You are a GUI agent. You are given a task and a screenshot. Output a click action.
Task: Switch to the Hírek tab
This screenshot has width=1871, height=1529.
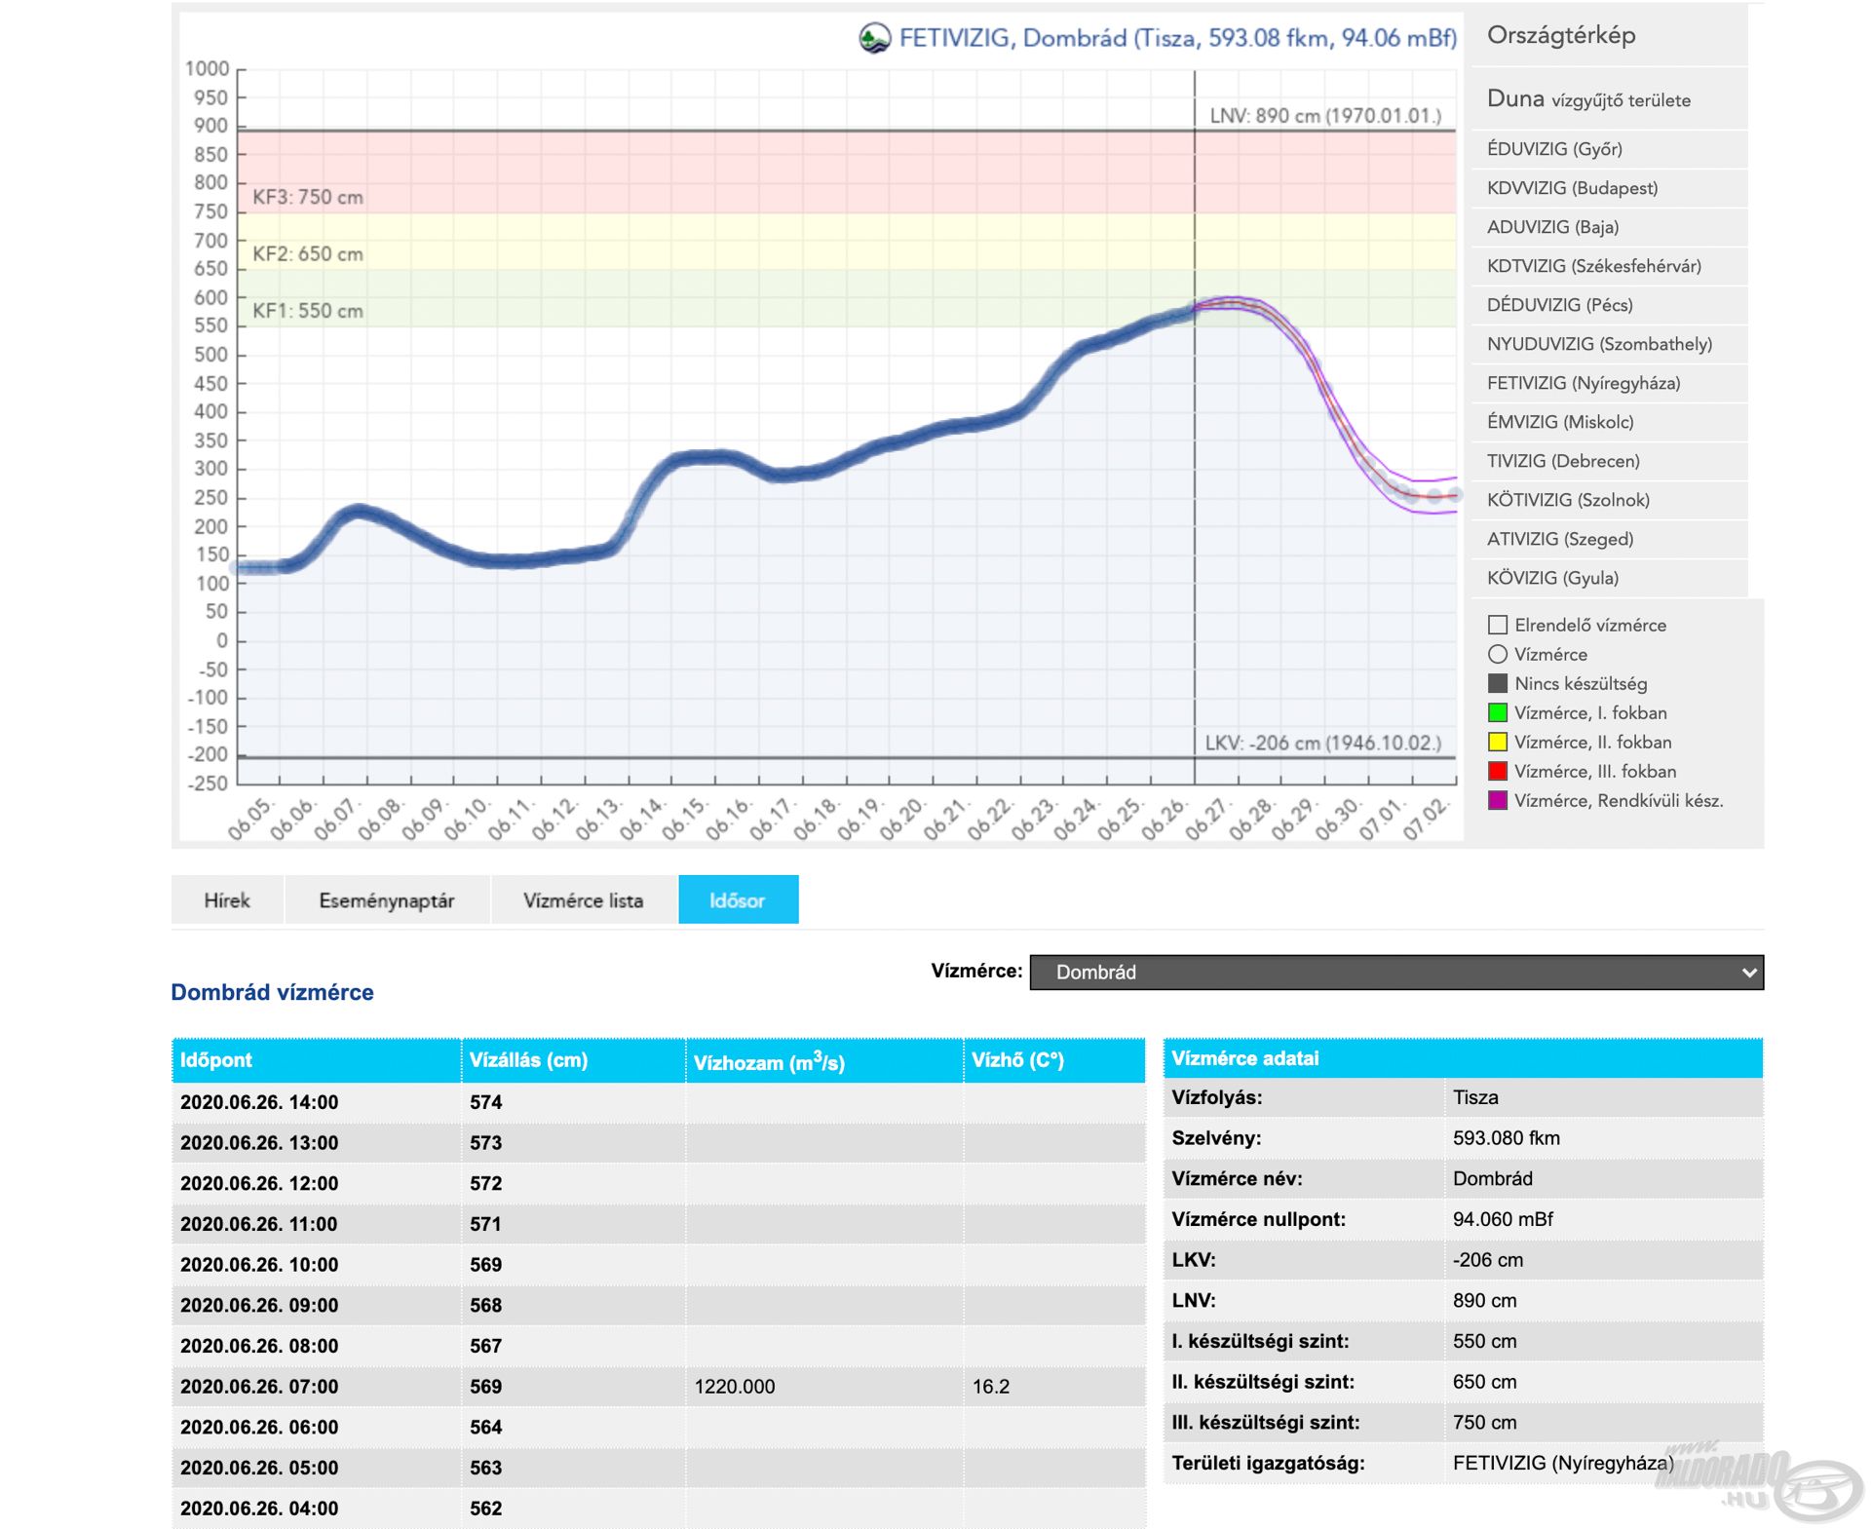(x=227, y=899)
